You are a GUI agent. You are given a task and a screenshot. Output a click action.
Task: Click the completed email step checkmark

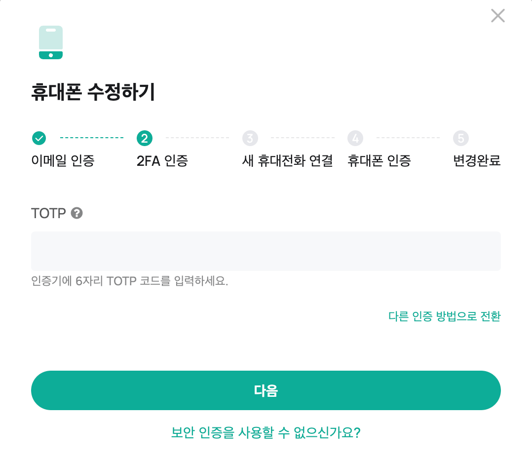point(39,138)
